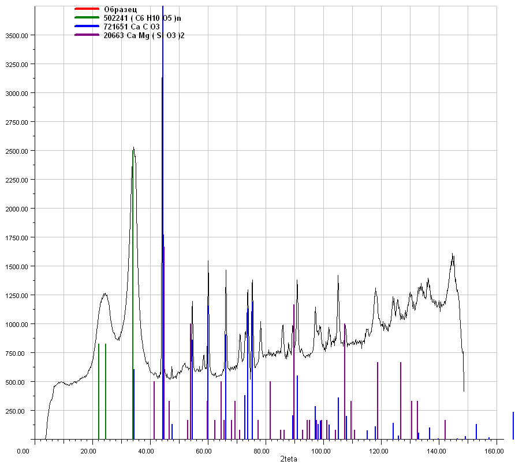Click the 1500.00 y-axis label
The width and height of the screenshot is (515, 465).
click(17, 267)
